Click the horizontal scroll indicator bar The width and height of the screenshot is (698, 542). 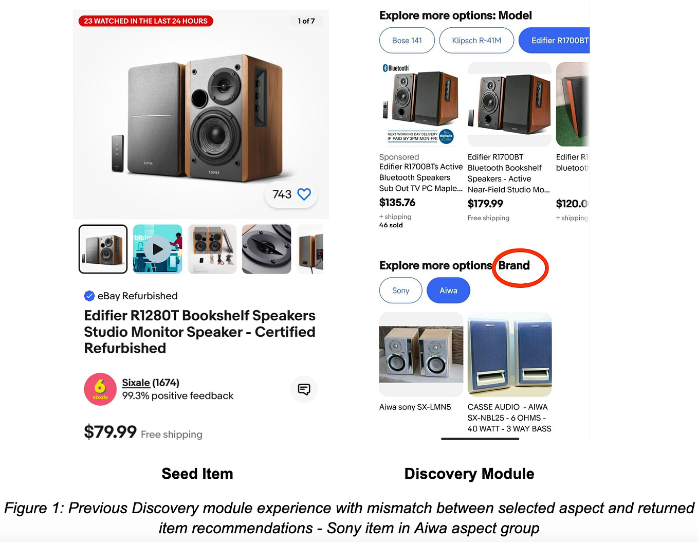[x=480, y=439]
